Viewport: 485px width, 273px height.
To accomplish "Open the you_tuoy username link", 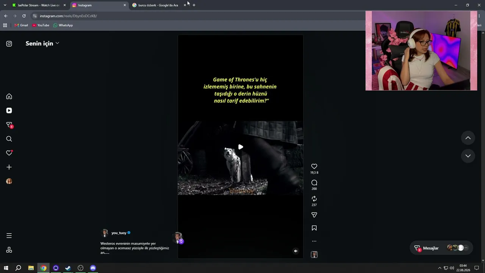I will tap(119, 233).
